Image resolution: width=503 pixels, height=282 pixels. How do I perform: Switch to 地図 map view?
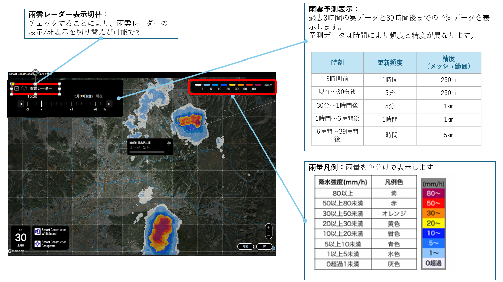[245, 246]
